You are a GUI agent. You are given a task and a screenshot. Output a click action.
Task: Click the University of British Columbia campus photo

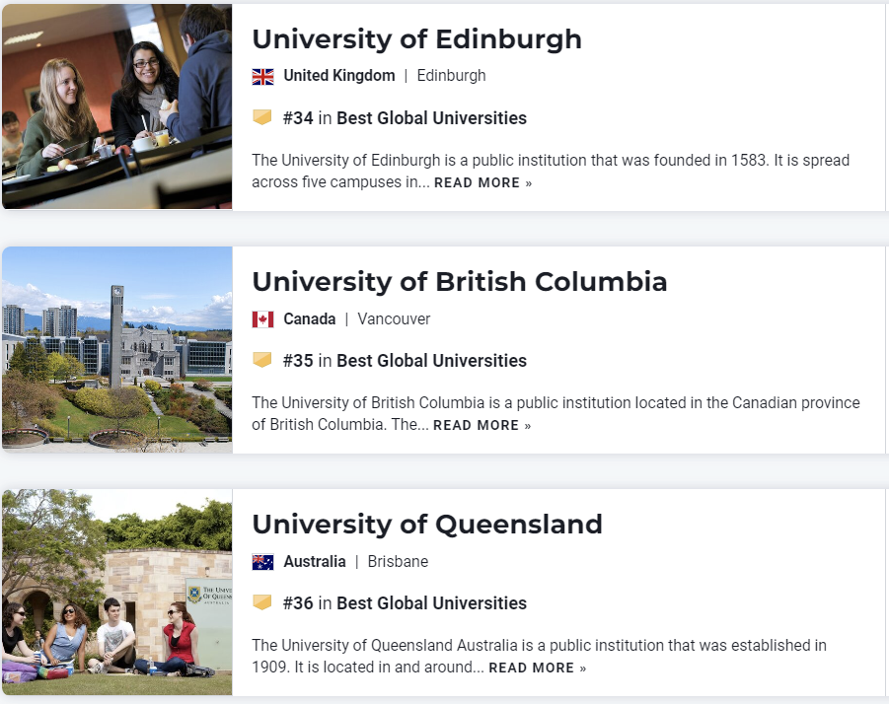point(116,348)
